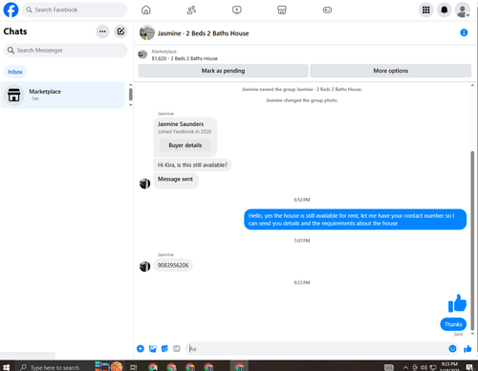Open the emoji picker smiley
The width and height of the screenshot is (478, 371).
(x=452, y=349)
